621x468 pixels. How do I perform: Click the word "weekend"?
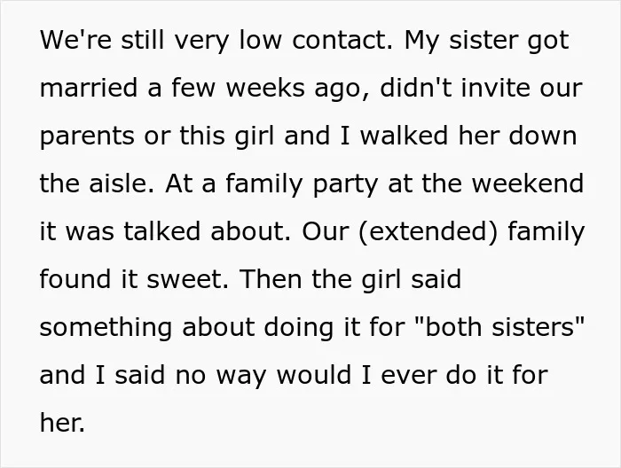tap(528, 183)
